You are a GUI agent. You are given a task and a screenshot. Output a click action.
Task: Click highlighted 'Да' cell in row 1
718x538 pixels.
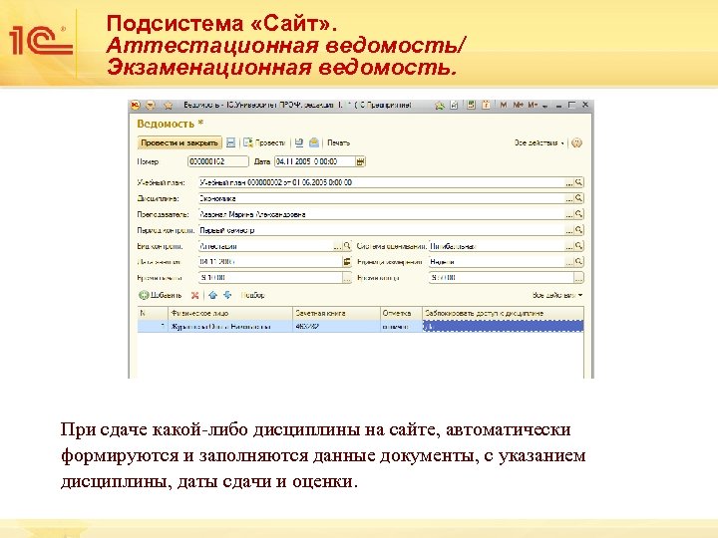coord(504,326)
